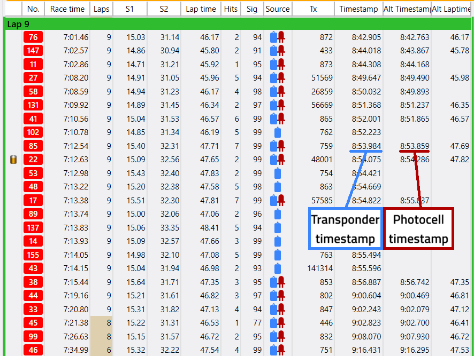This screenshot has width=474, height=356.
Task: Click signal value 77 for car 45
Action: click(257, 323)
